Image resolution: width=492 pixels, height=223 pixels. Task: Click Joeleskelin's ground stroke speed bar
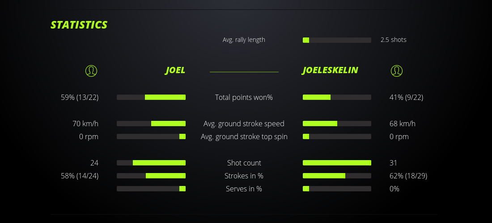tap(337, 124)
